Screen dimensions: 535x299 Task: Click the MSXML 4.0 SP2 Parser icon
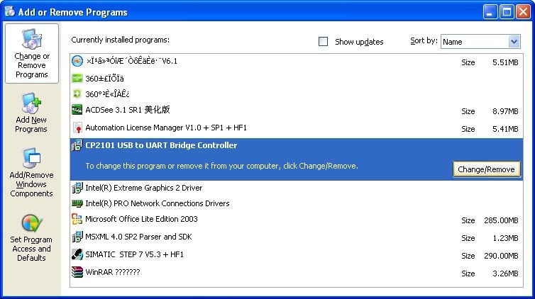coord(77,237)
